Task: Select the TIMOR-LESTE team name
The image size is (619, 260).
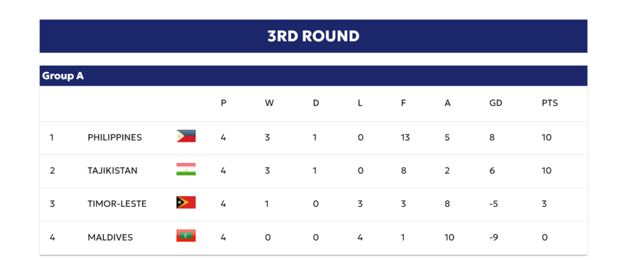Action: (117, 204)
